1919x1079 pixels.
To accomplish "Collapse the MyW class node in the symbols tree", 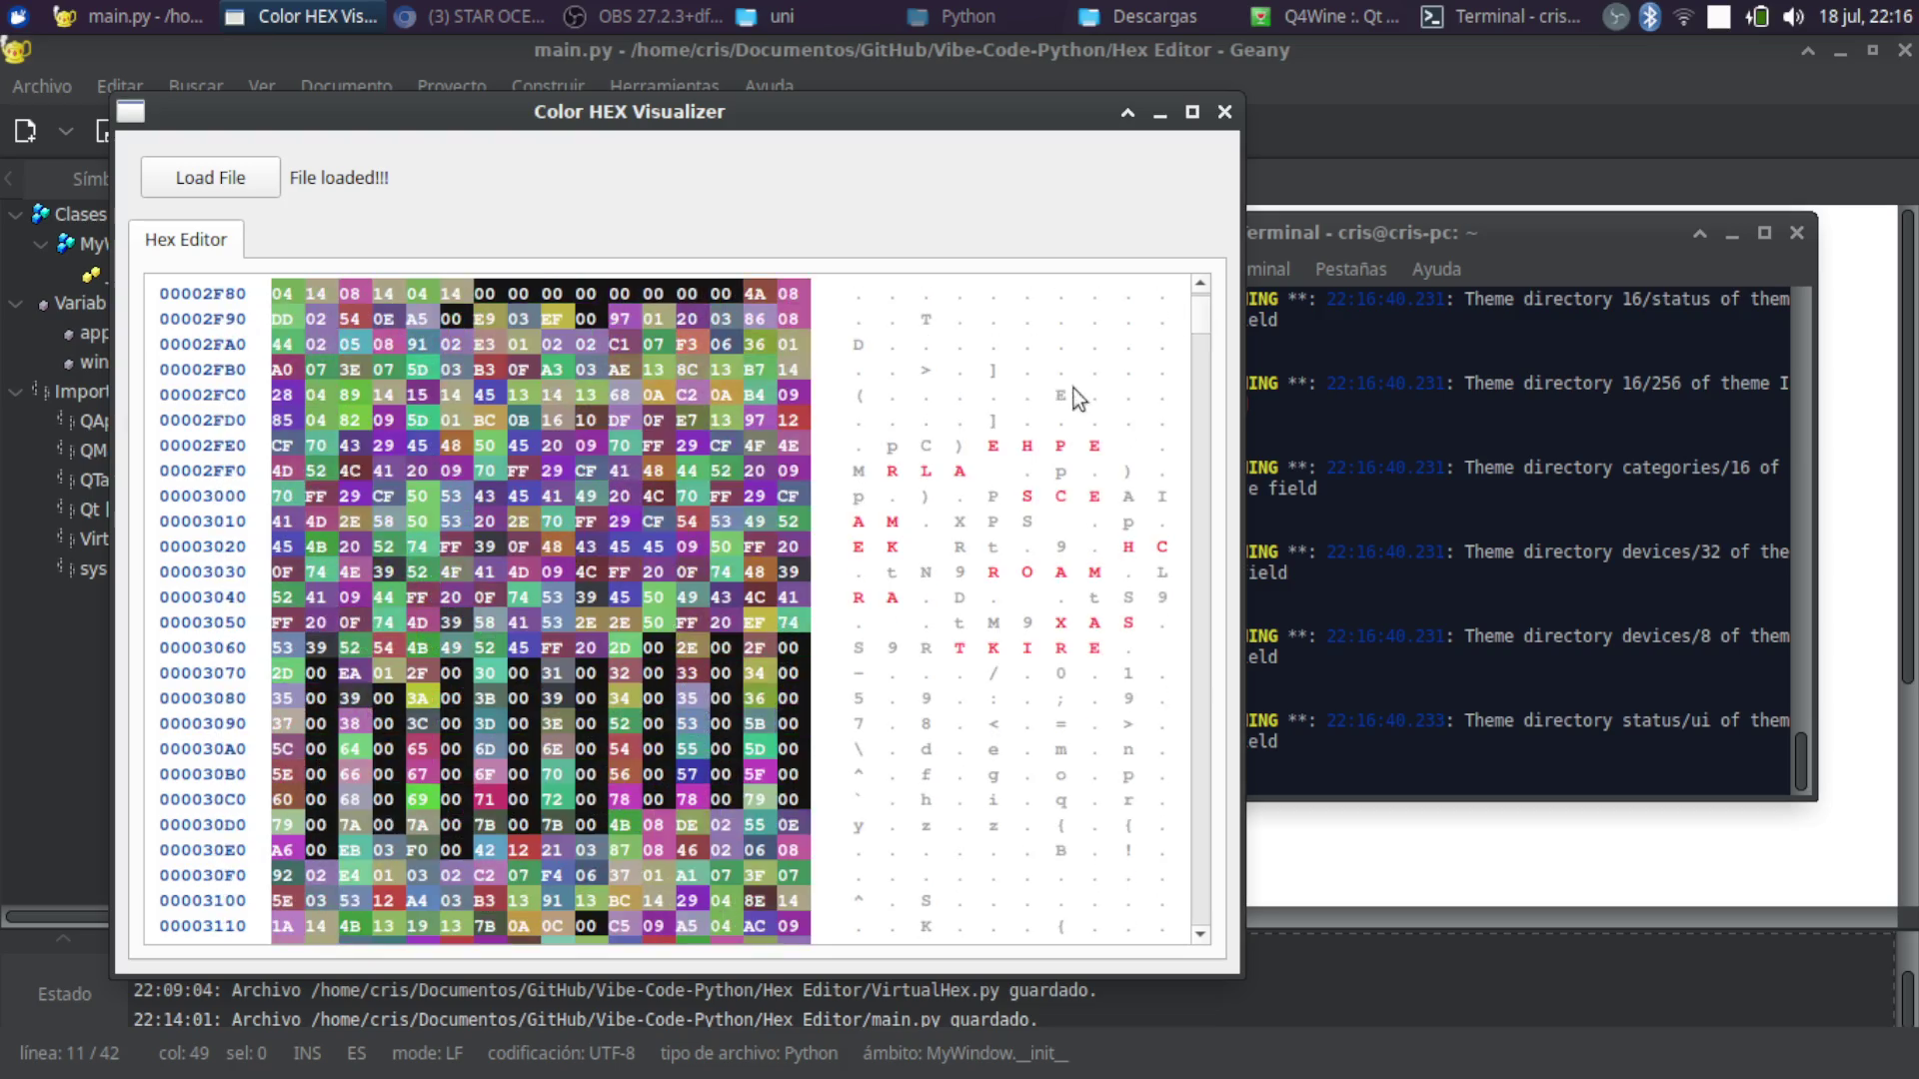I will (40, 243).
